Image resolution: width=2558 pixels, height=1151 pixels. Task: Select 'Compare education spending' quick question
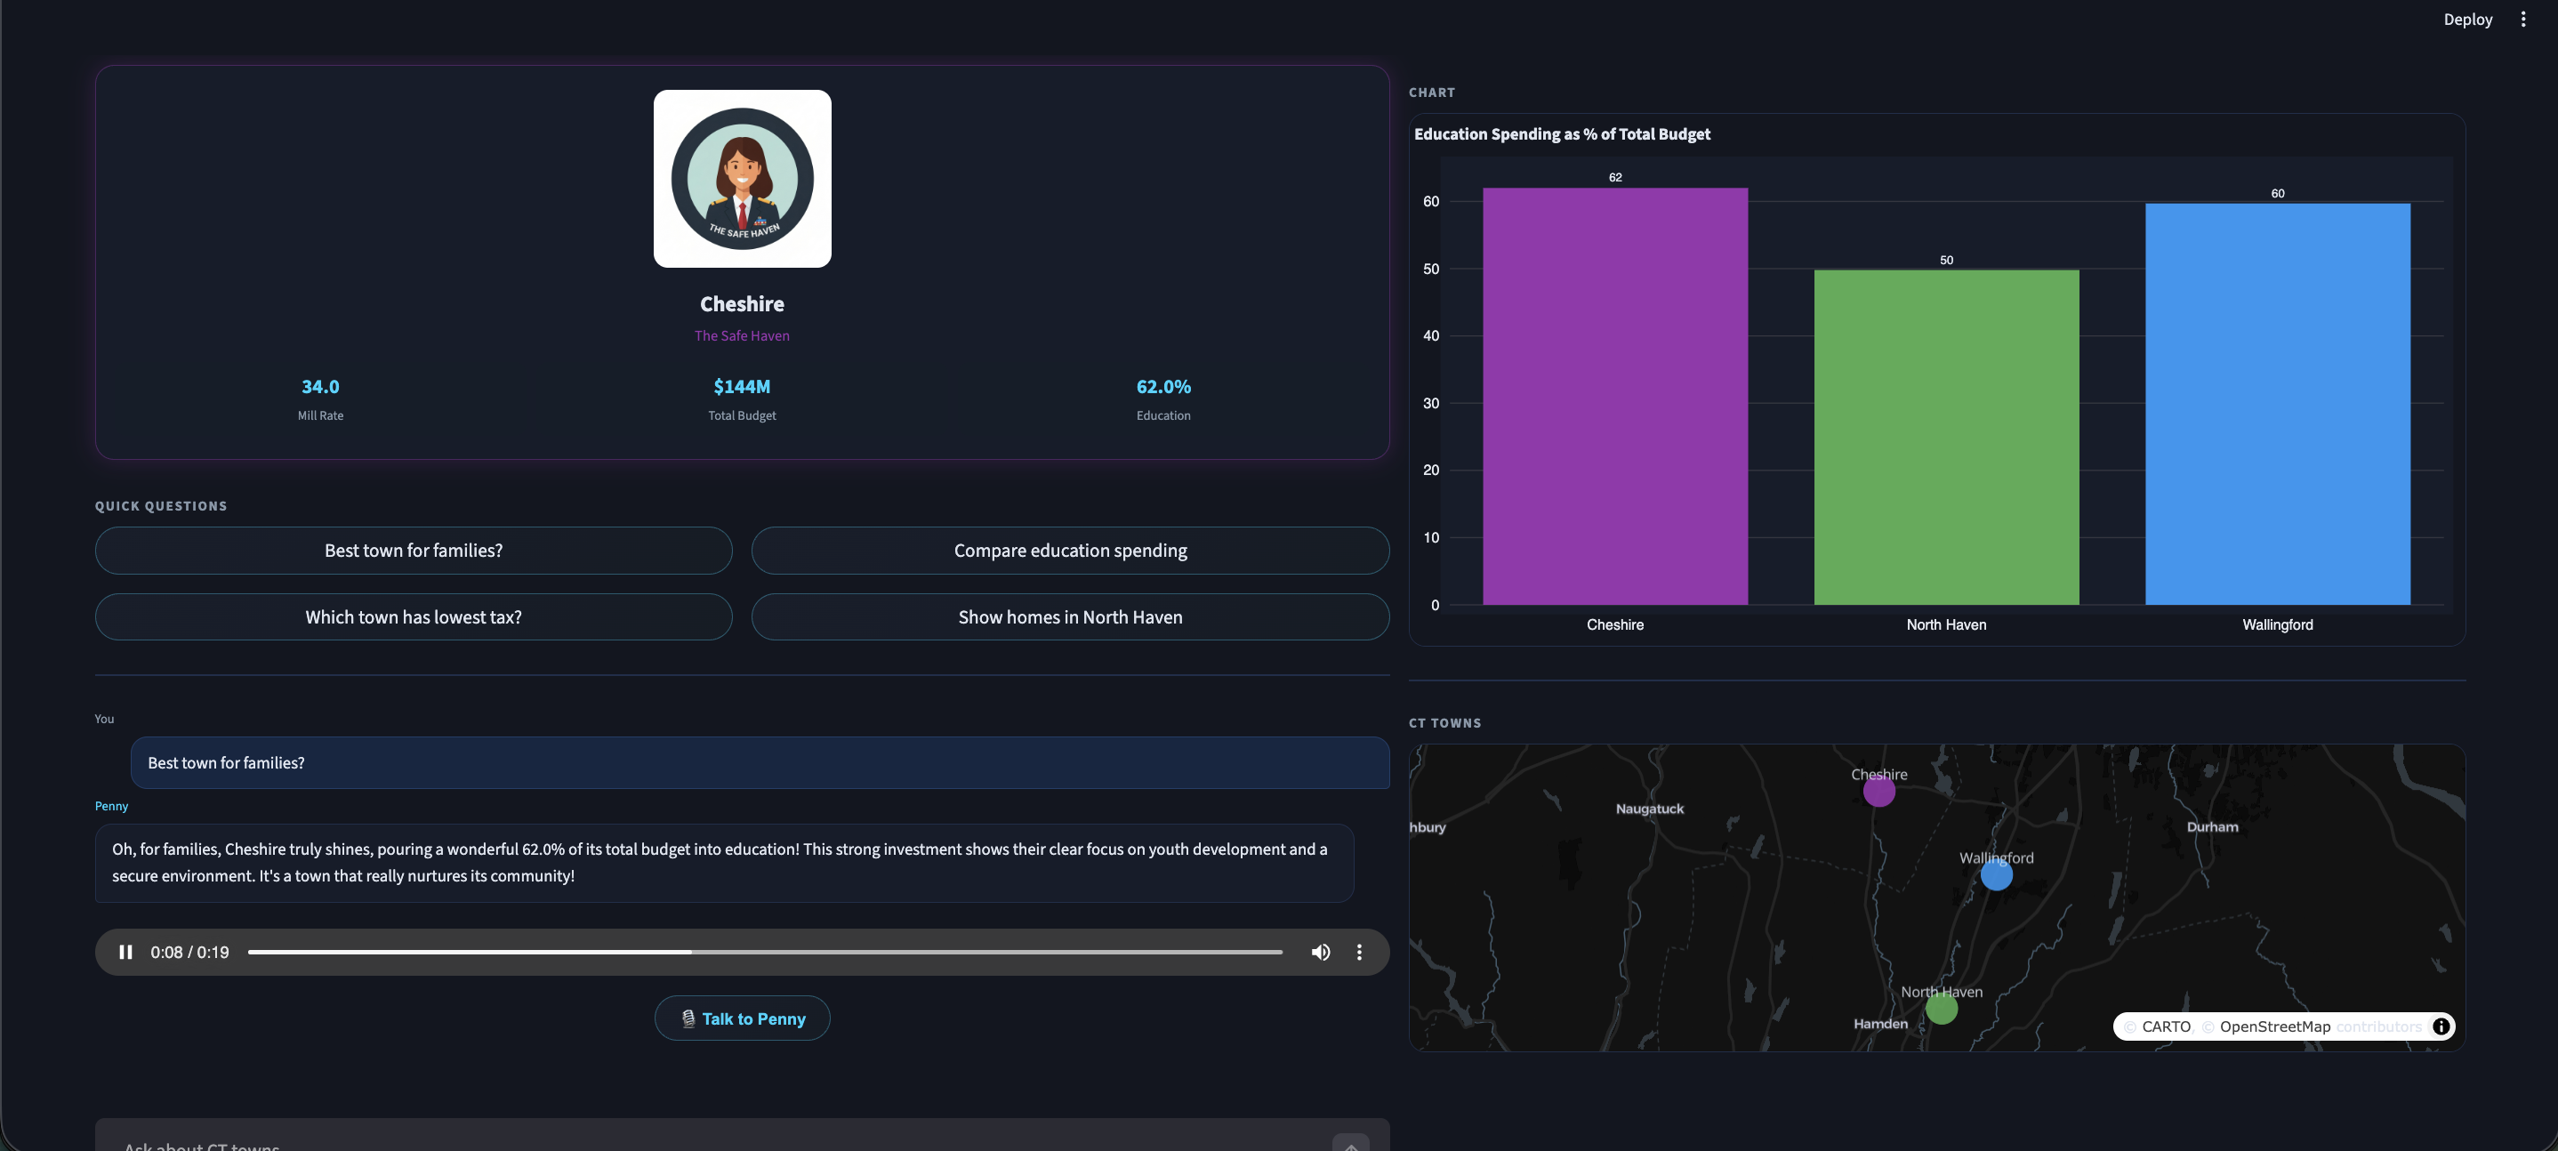1069,551
